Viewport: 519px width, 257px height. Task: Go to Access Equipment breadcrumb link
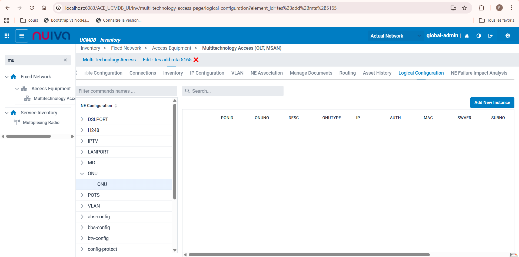coord(171,48)
